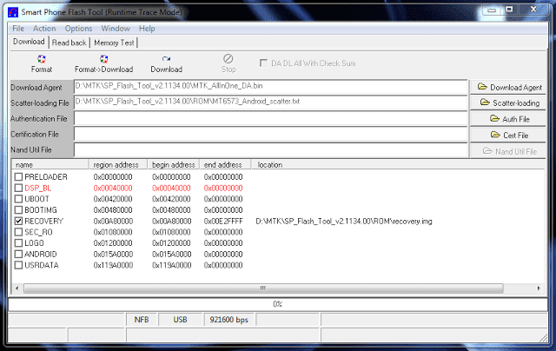Open the Help menu

(x=147, y=29)
